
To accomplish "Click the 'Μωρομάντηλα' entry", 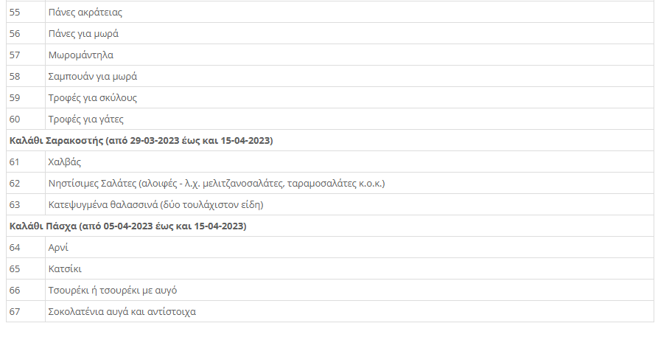I will tap(81, 55).
